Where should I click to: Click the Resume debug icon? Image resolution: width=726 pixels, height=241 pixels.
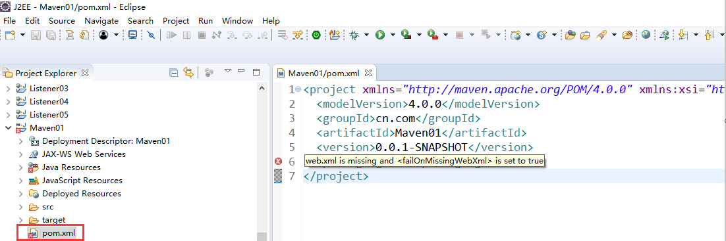tap(172, 35)
